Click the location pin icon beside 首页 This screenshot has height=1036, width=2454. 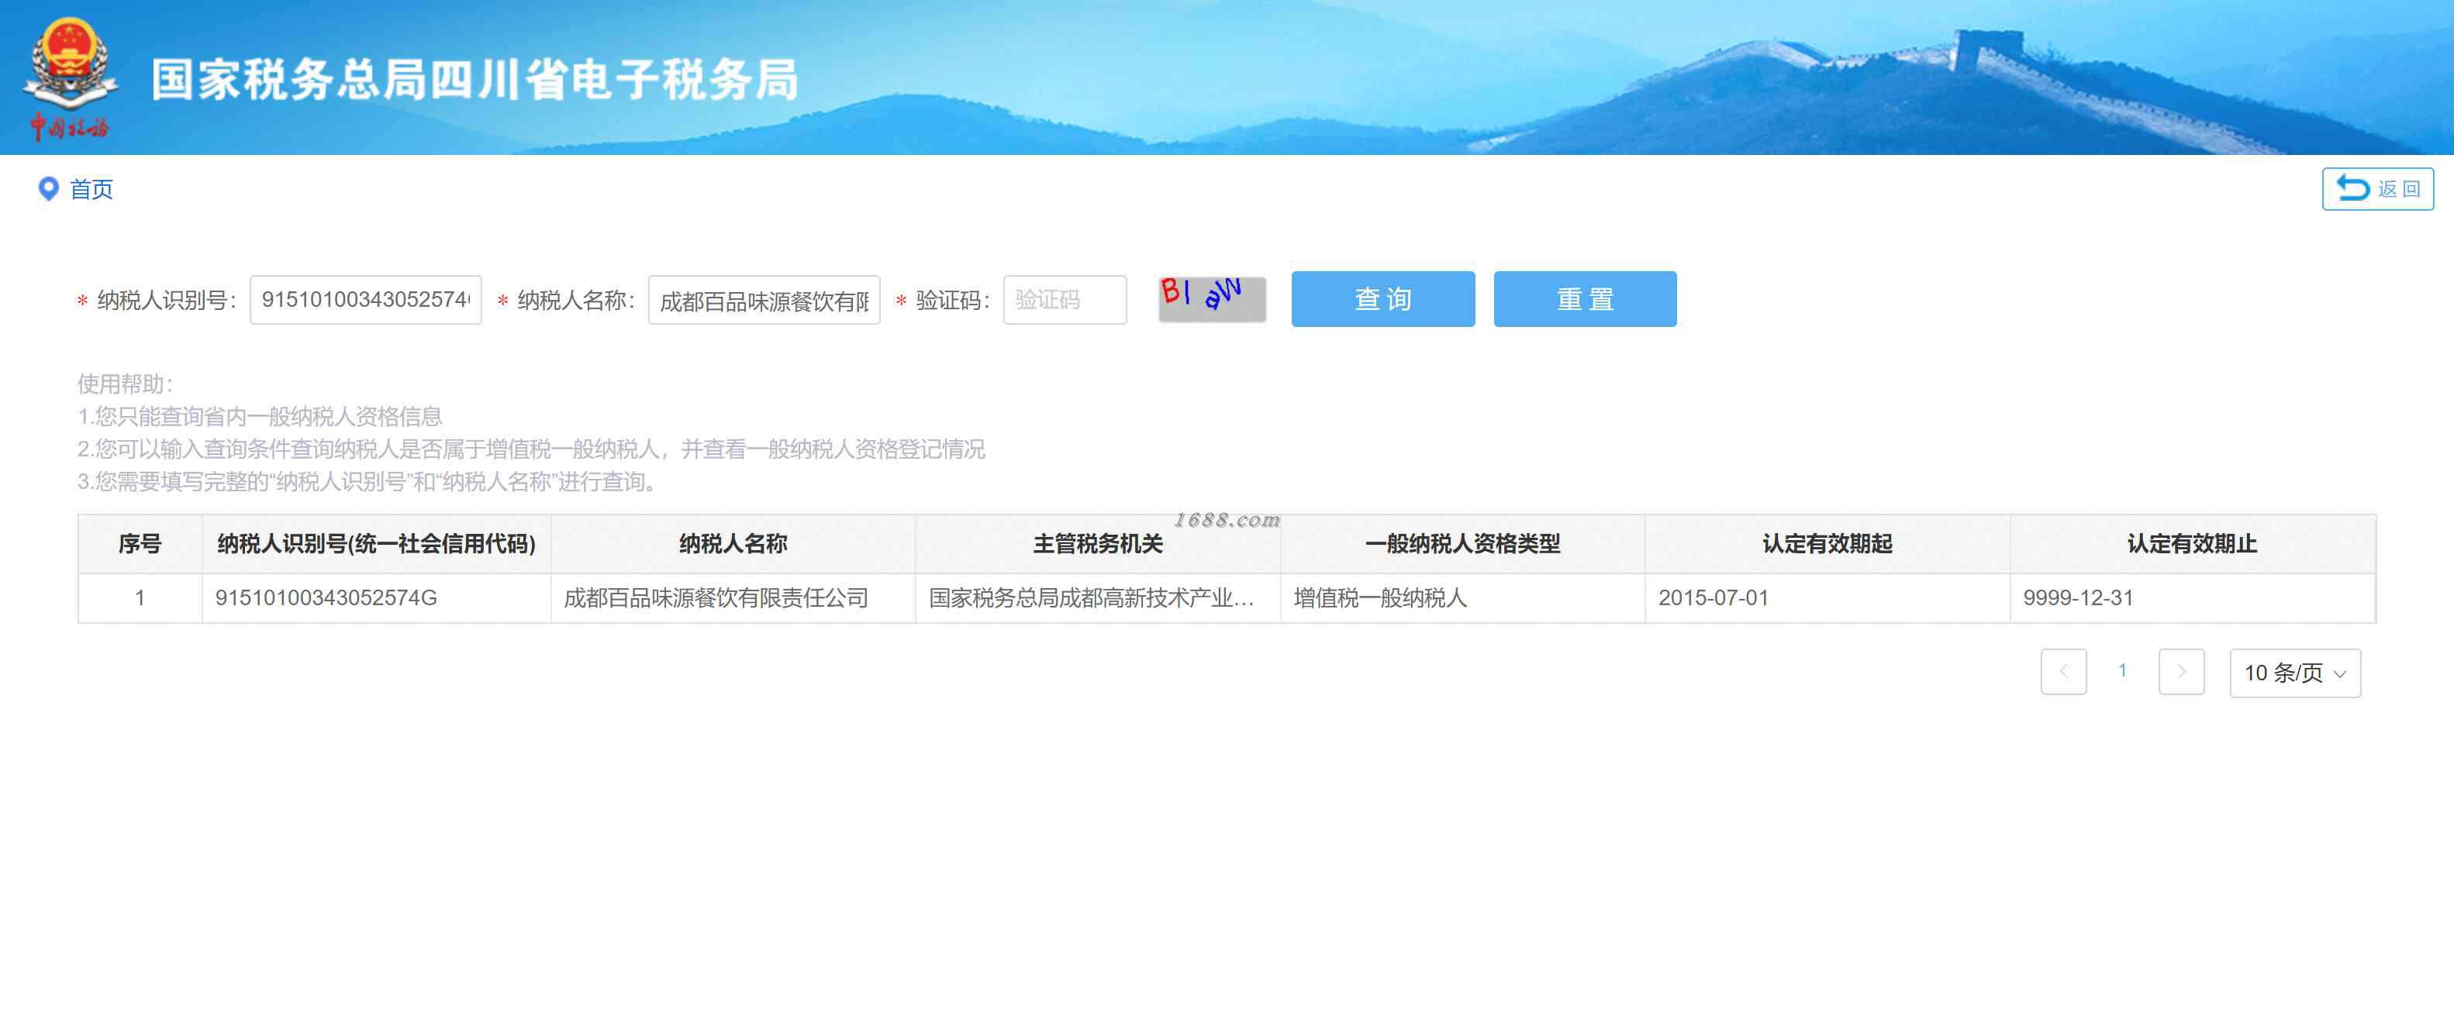(x=47, y=188)
